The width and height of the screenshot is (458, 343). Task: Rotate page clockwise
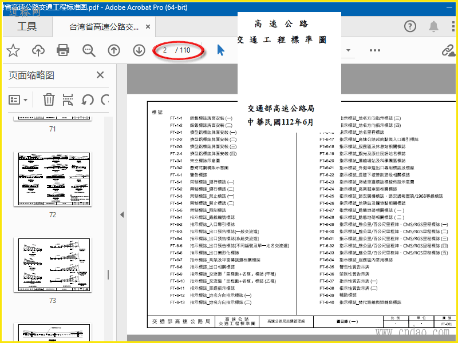click(105, 99)
